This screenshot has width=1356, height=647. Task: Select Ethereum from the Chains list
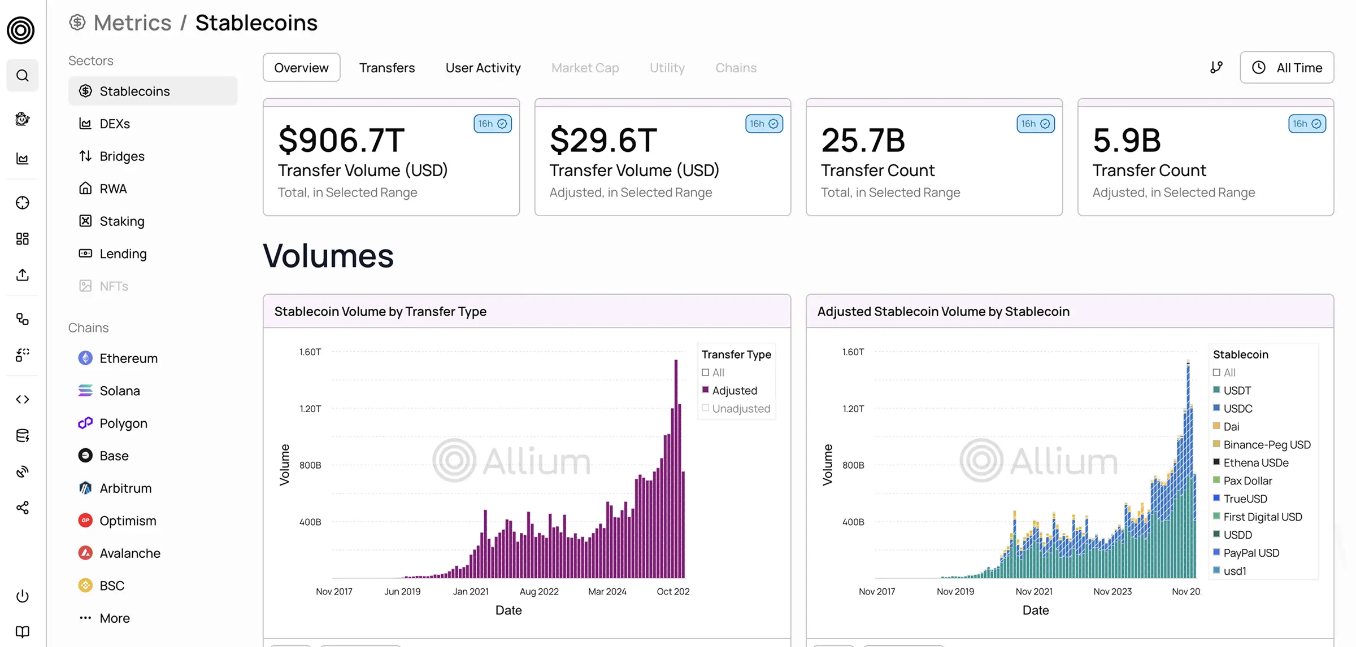click(x=128, y=358)
